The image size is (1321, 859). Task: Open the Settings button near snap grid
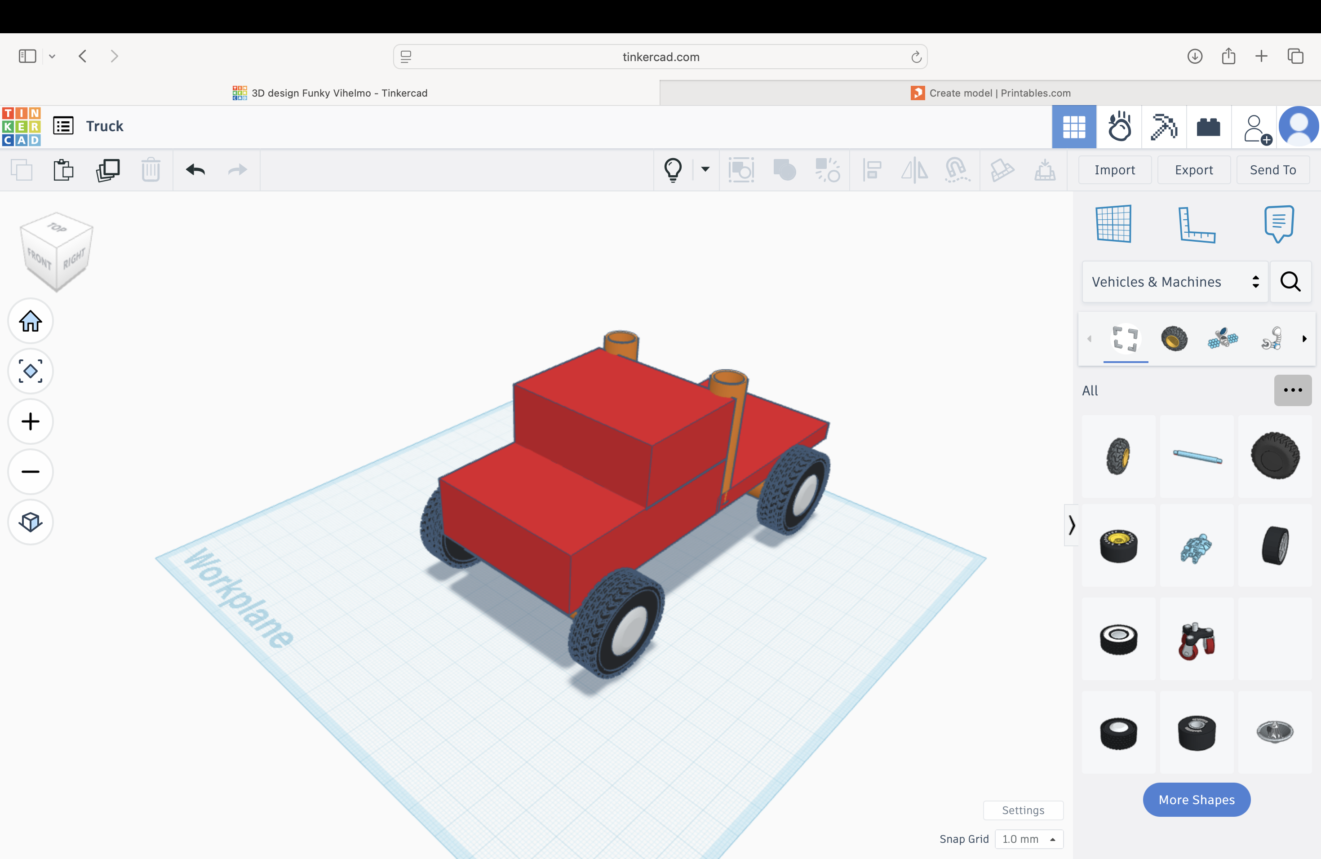click(1023, 810)
